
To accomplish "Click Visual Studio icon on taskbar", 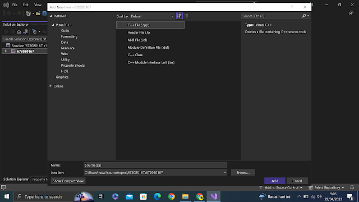I will [214, 196].
